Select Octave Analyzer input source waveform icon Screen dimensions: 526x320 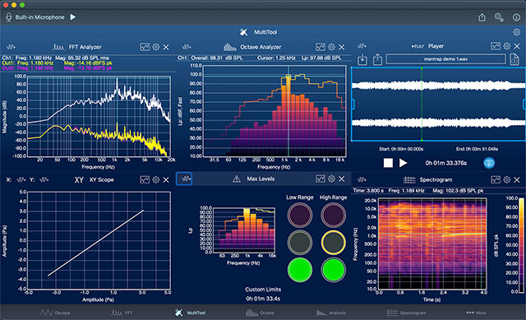tap(187, 47)
